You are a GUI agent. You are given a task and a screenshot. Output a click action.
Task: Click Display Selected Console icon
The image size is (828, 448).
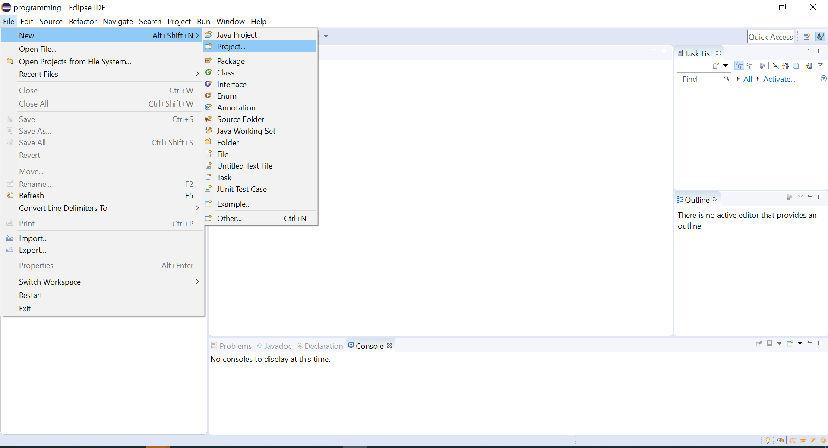click(x=769, y=343)
